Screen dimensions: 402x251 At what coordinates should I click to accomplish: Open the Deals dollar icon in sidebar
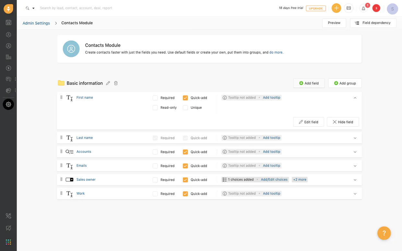pos(8,68)
